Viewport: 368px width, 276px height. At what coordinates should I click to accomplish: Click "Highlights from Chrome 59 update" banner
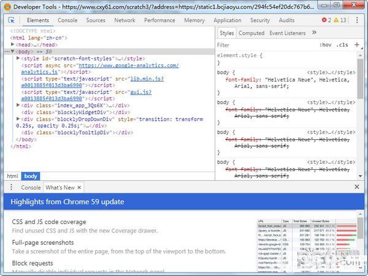pos(184,202)
